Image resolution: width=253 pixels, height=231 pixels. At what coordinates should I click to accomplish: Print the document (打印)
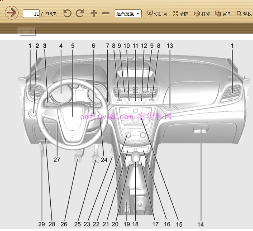coord(202,14)
